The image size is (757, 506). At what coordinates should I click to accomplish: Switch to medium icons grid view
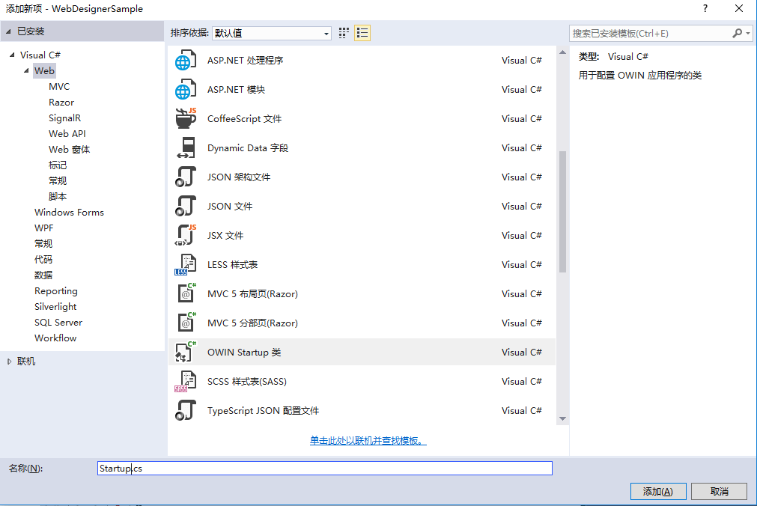click(344, 33)
